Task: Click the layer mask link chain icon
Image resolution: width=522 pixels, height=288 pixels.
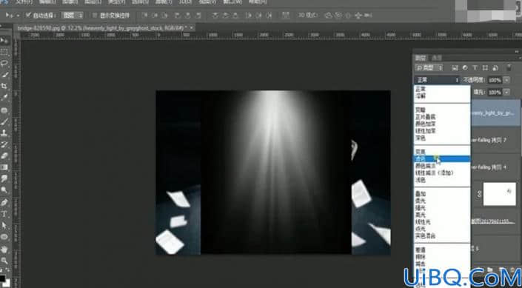Action: [479, 194]
